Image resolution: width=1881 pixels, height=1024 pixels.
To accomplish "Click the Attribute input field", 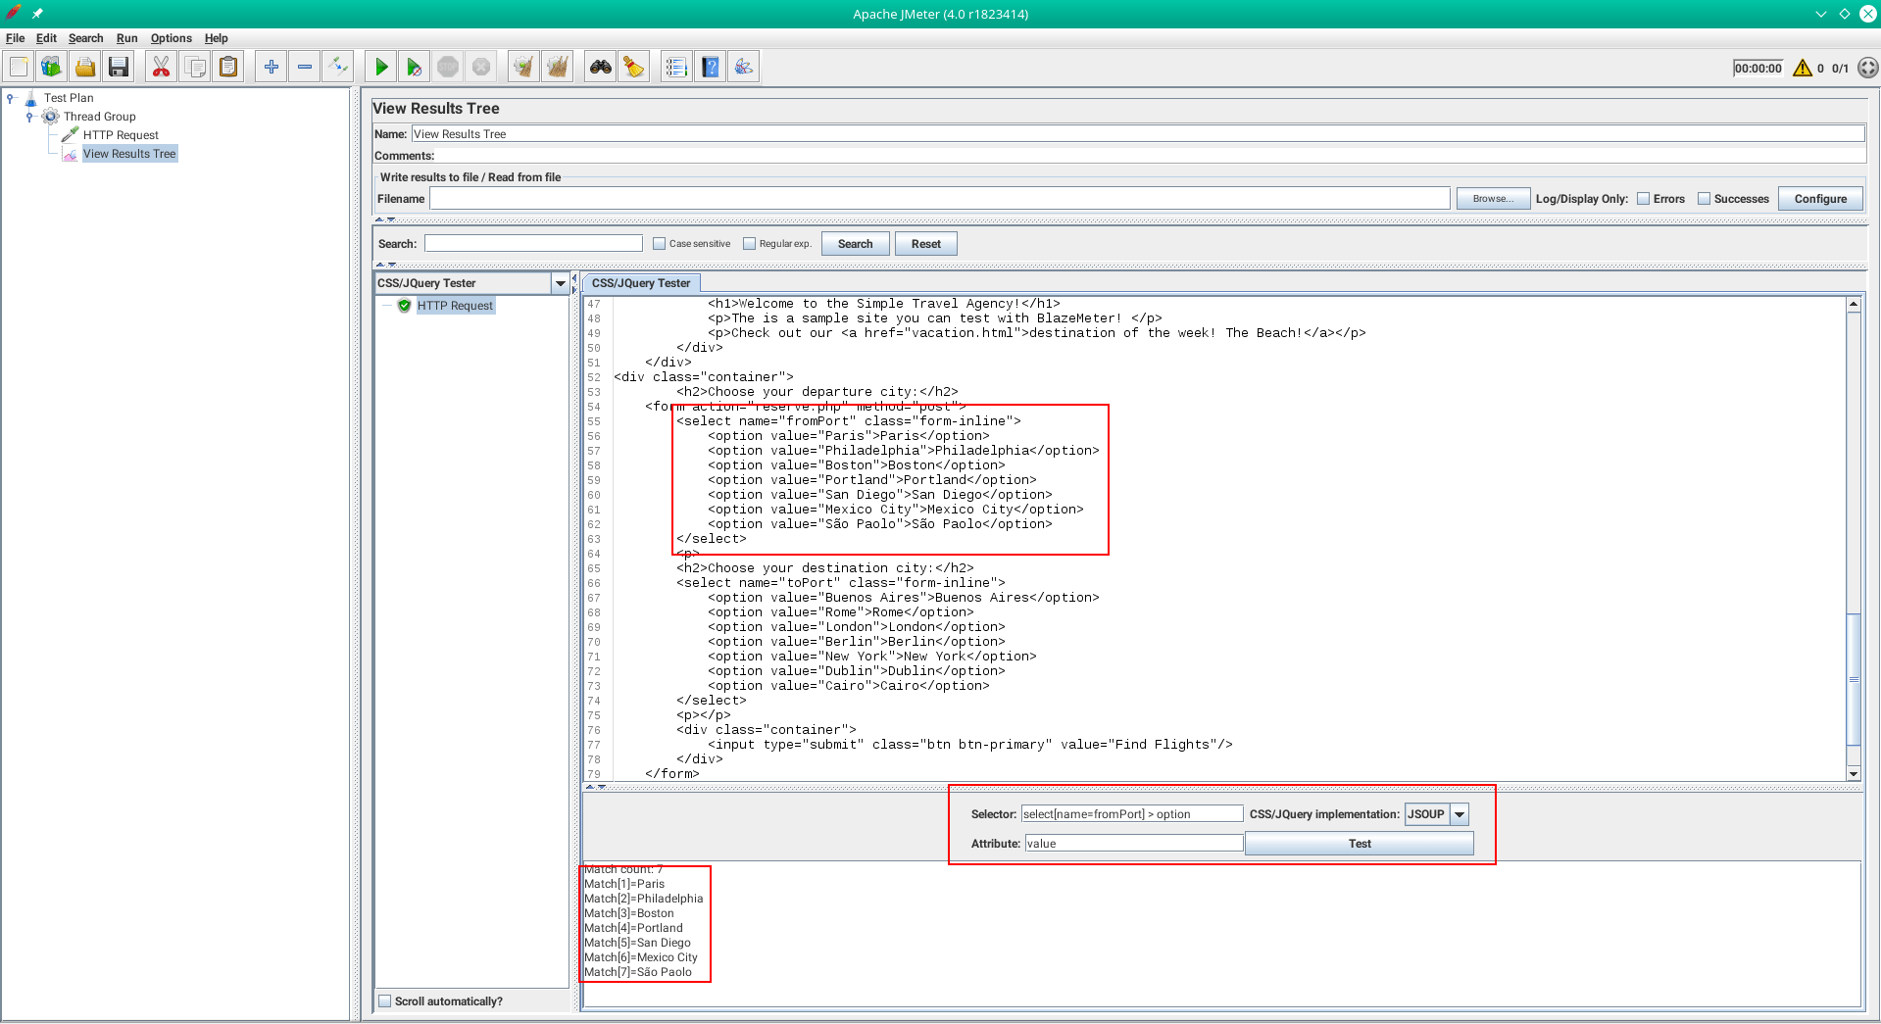I will (x=1134, y=844).
